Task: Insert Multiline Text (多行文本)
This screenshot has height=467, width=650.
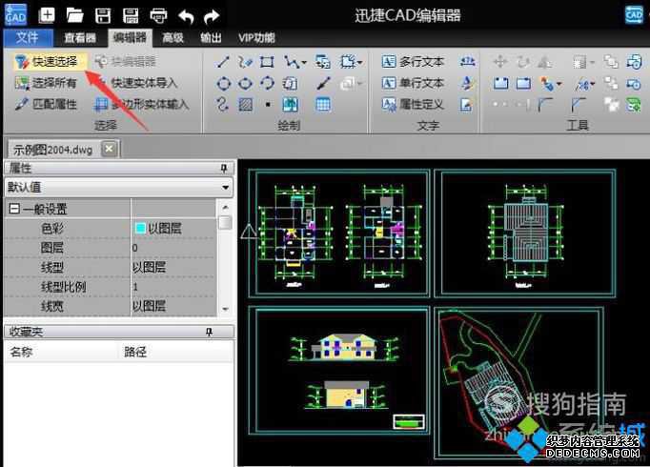Action: click(413, 62)
